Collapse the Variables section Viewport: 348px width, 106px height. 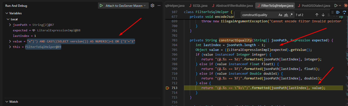click(x=6, y=13)
